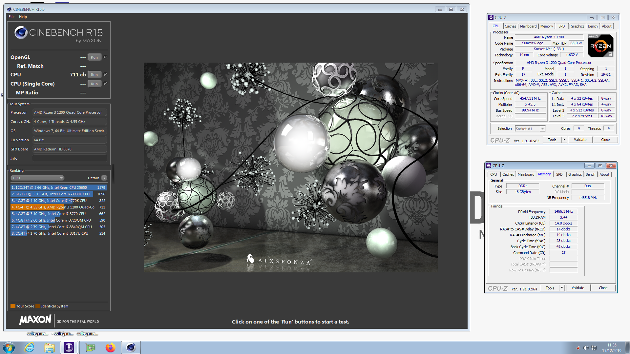Click the Cinebench R15 logo icon

[x=21, y=32]
